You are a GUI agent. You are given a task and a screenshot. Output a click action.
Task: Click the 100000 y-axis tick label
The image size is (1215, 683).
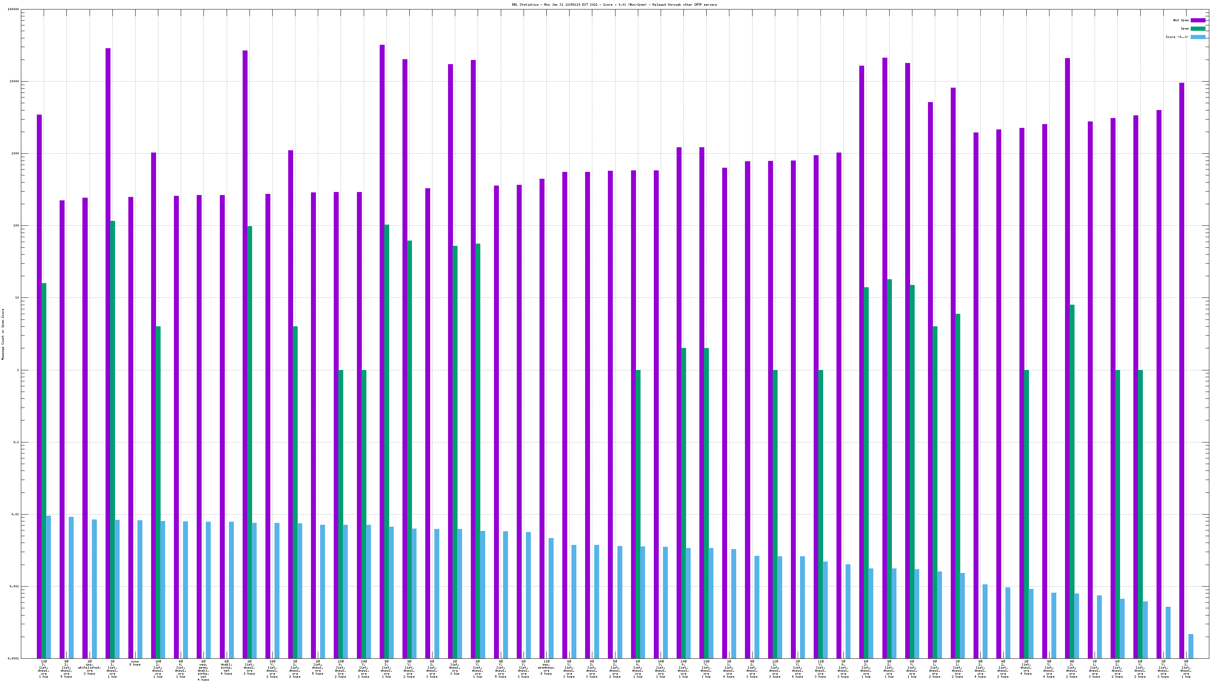tap(14, 9)
